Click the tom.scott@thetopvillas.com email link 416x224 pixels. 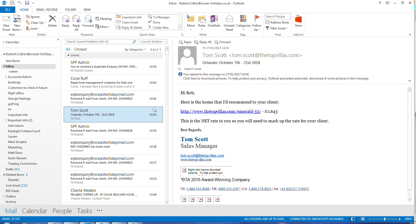click(202, 155)
